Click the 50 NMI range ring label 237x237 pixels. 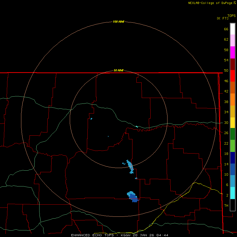coord(118,70)
